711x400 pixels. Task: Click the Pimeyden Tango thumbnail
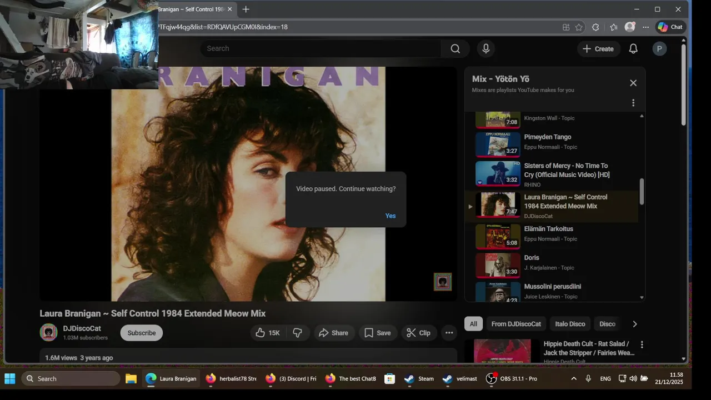498,144
